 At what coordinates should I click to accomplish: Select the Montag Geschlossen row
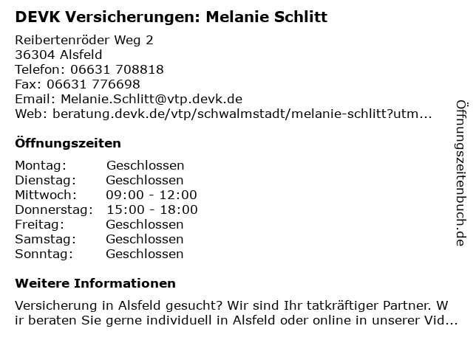click(x=100, y=165)
